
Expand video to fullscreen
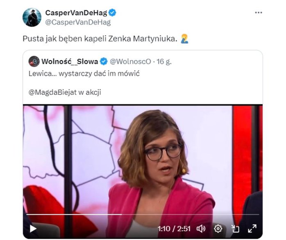coord(252,229)
